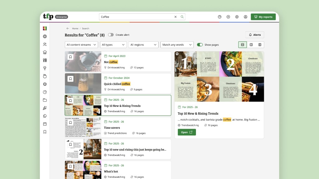Click Results for "Coffee" (8) heading
The width and height of the screenshot is (319, 179).
pyautogui.click(x=85, y=35)
